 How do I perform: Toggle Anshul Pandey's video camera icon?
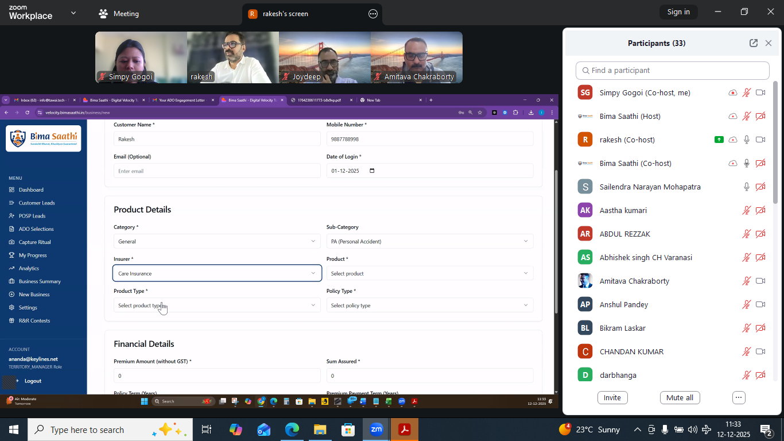click(760, 304)
